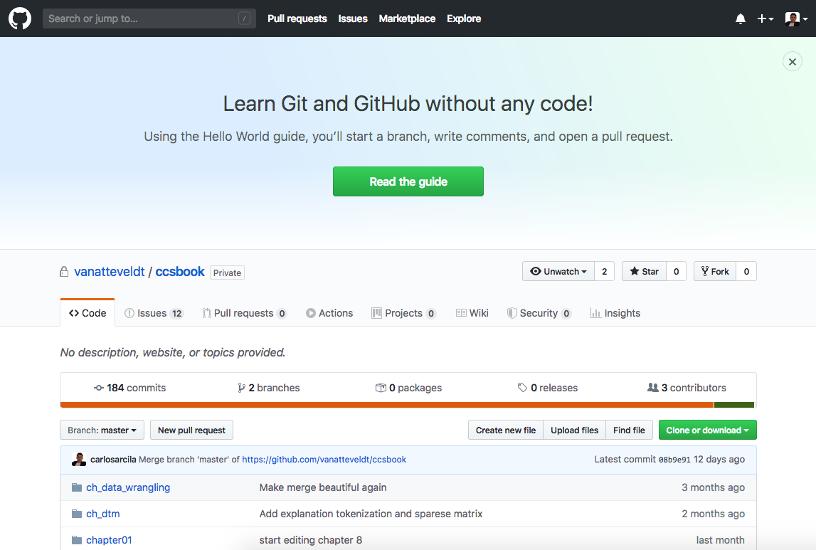Open commit start editing chapter 8
The width and height of the screenshot is (816, 550).
pos(311,540)
